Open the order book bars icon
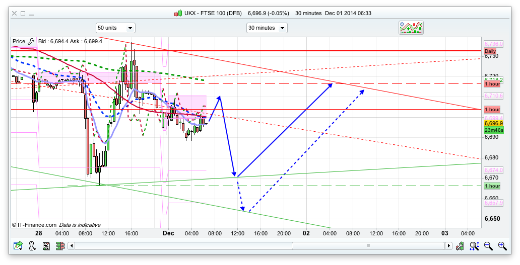The height and width of the screenshot is (265, 520). (x=60, y=246)
